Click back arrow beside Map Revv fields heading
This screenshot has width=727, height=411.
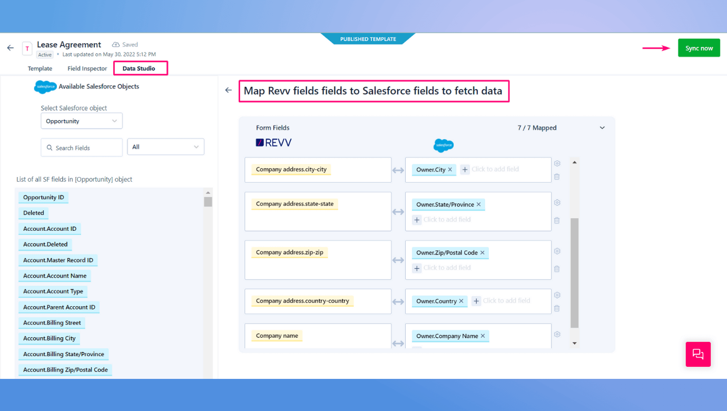click(228, 90)
